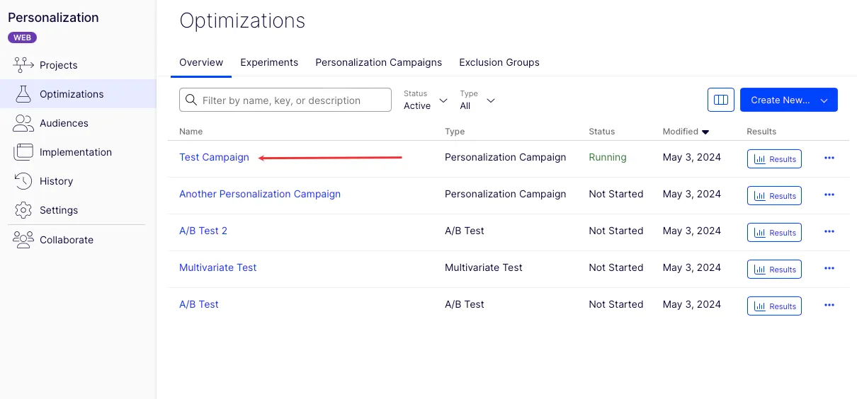Select the Optimizations flask icon

coord(23,94)
